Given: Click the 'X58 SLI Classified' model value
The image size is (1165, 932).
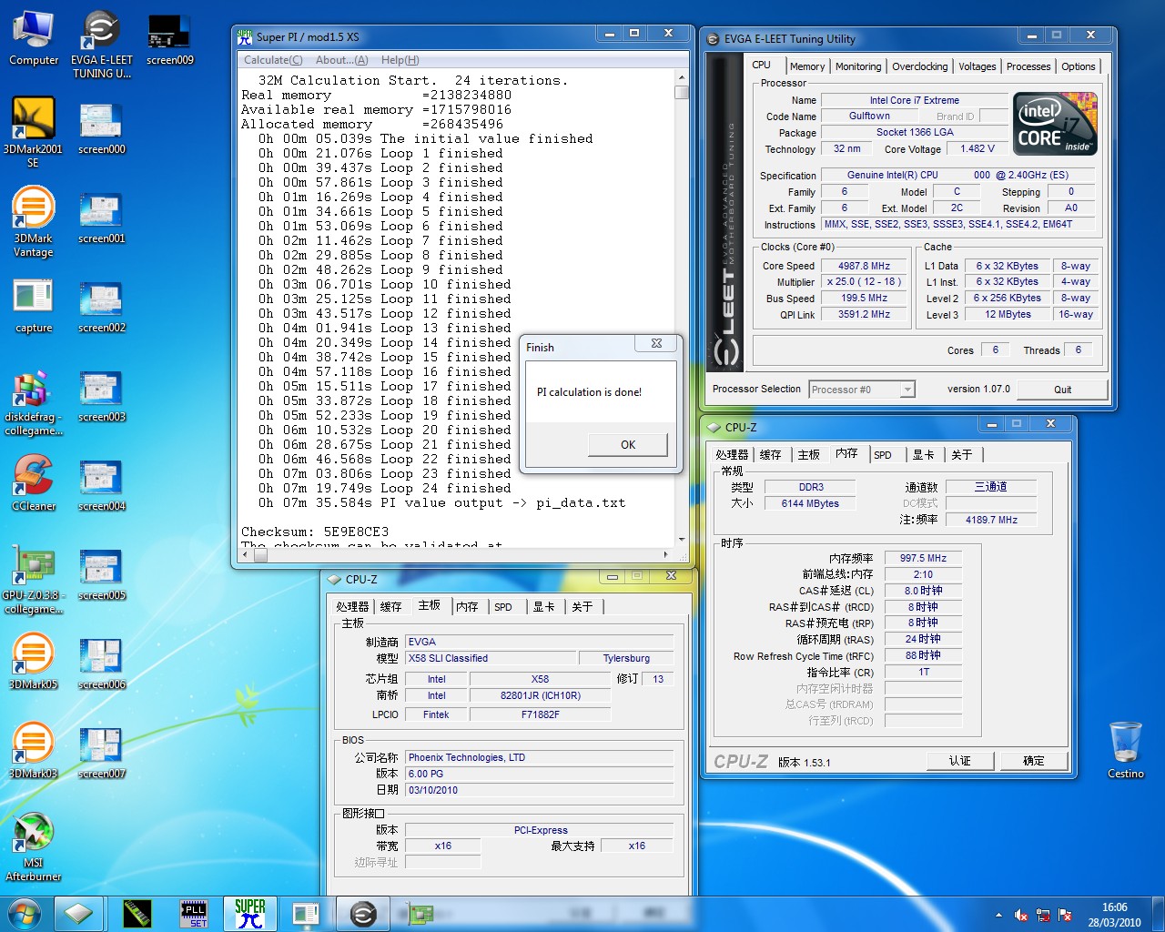Looking at the screenshot, I should (x=490, y=658).
